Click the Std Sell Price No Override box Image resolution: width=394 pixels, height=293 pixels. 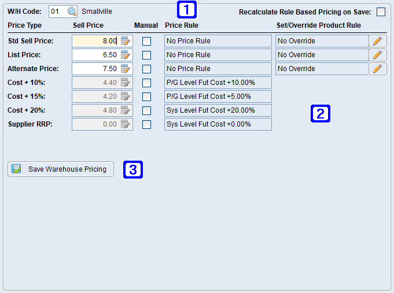(321, 41)
